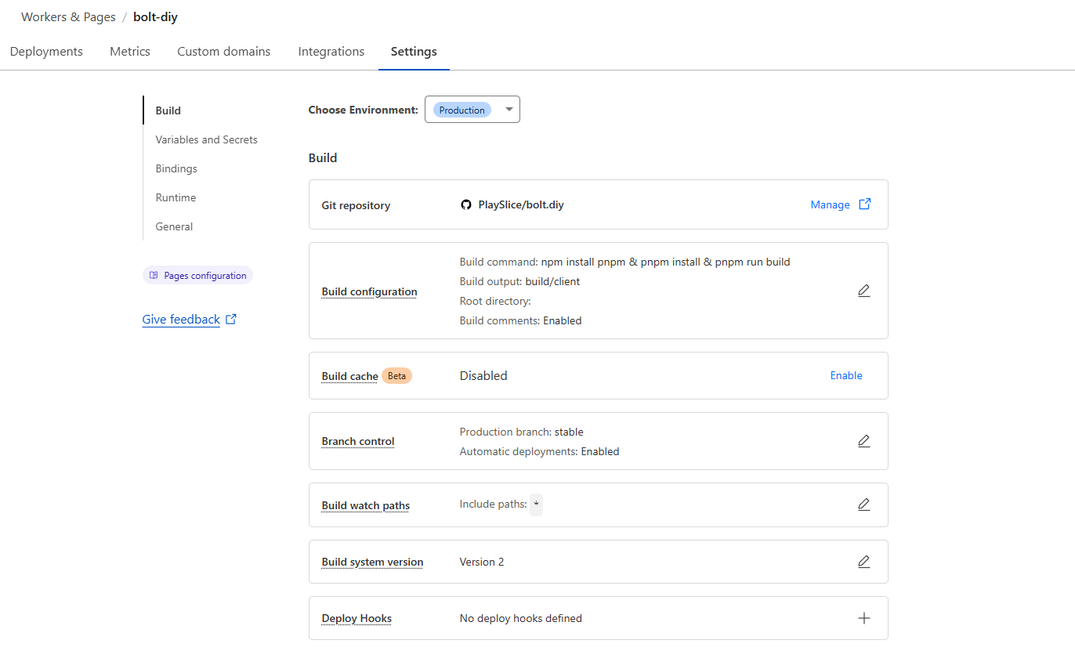Click the Beta badge next to Build cache
The width and height of the screenshot is (1075, 651).
(x=397, y=375)
